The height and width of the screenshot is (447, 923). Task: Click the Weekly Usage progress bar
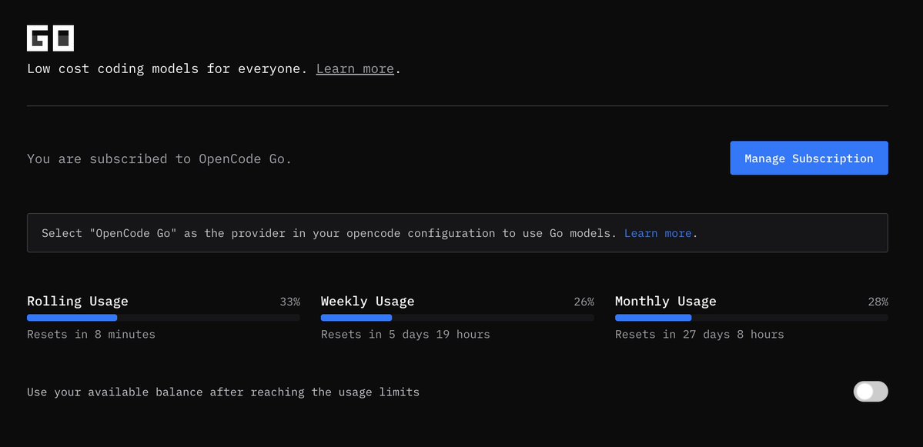click(457, 318)
